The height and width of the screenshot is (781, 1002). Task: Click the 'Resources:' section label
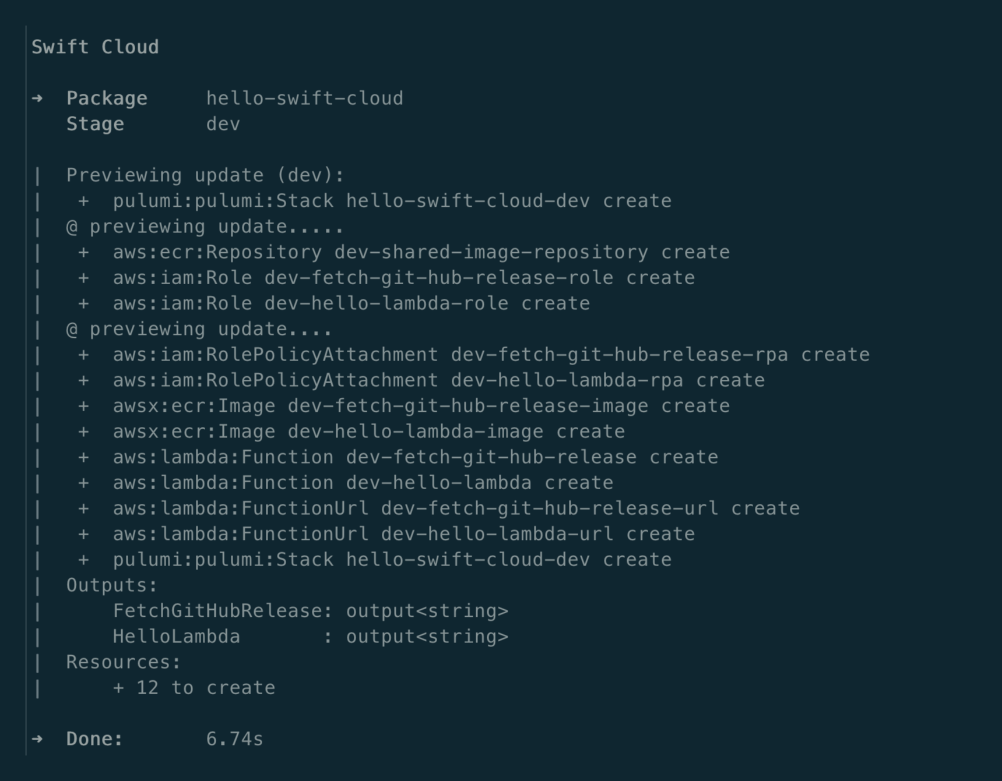124,662
